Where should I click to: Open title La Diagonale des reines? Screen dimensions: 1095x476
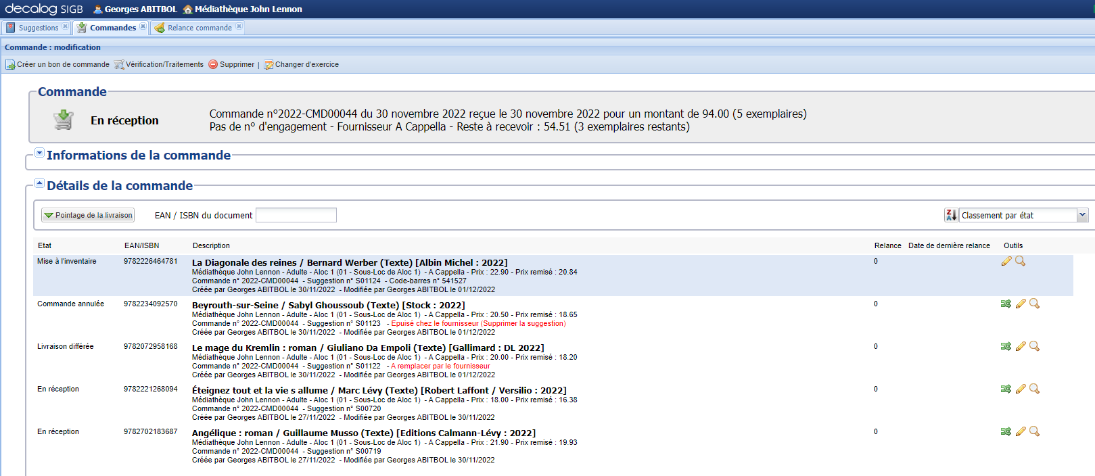point(350,262)
